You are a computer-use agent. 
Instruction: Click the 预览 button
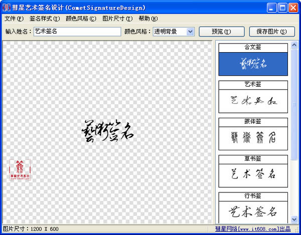(x=221, y=32)
